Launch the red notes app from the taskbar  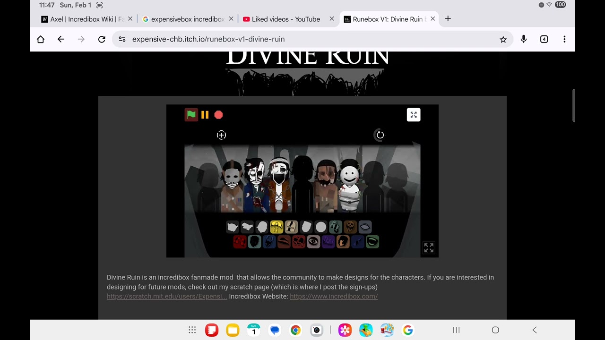(x=212, y=330)
